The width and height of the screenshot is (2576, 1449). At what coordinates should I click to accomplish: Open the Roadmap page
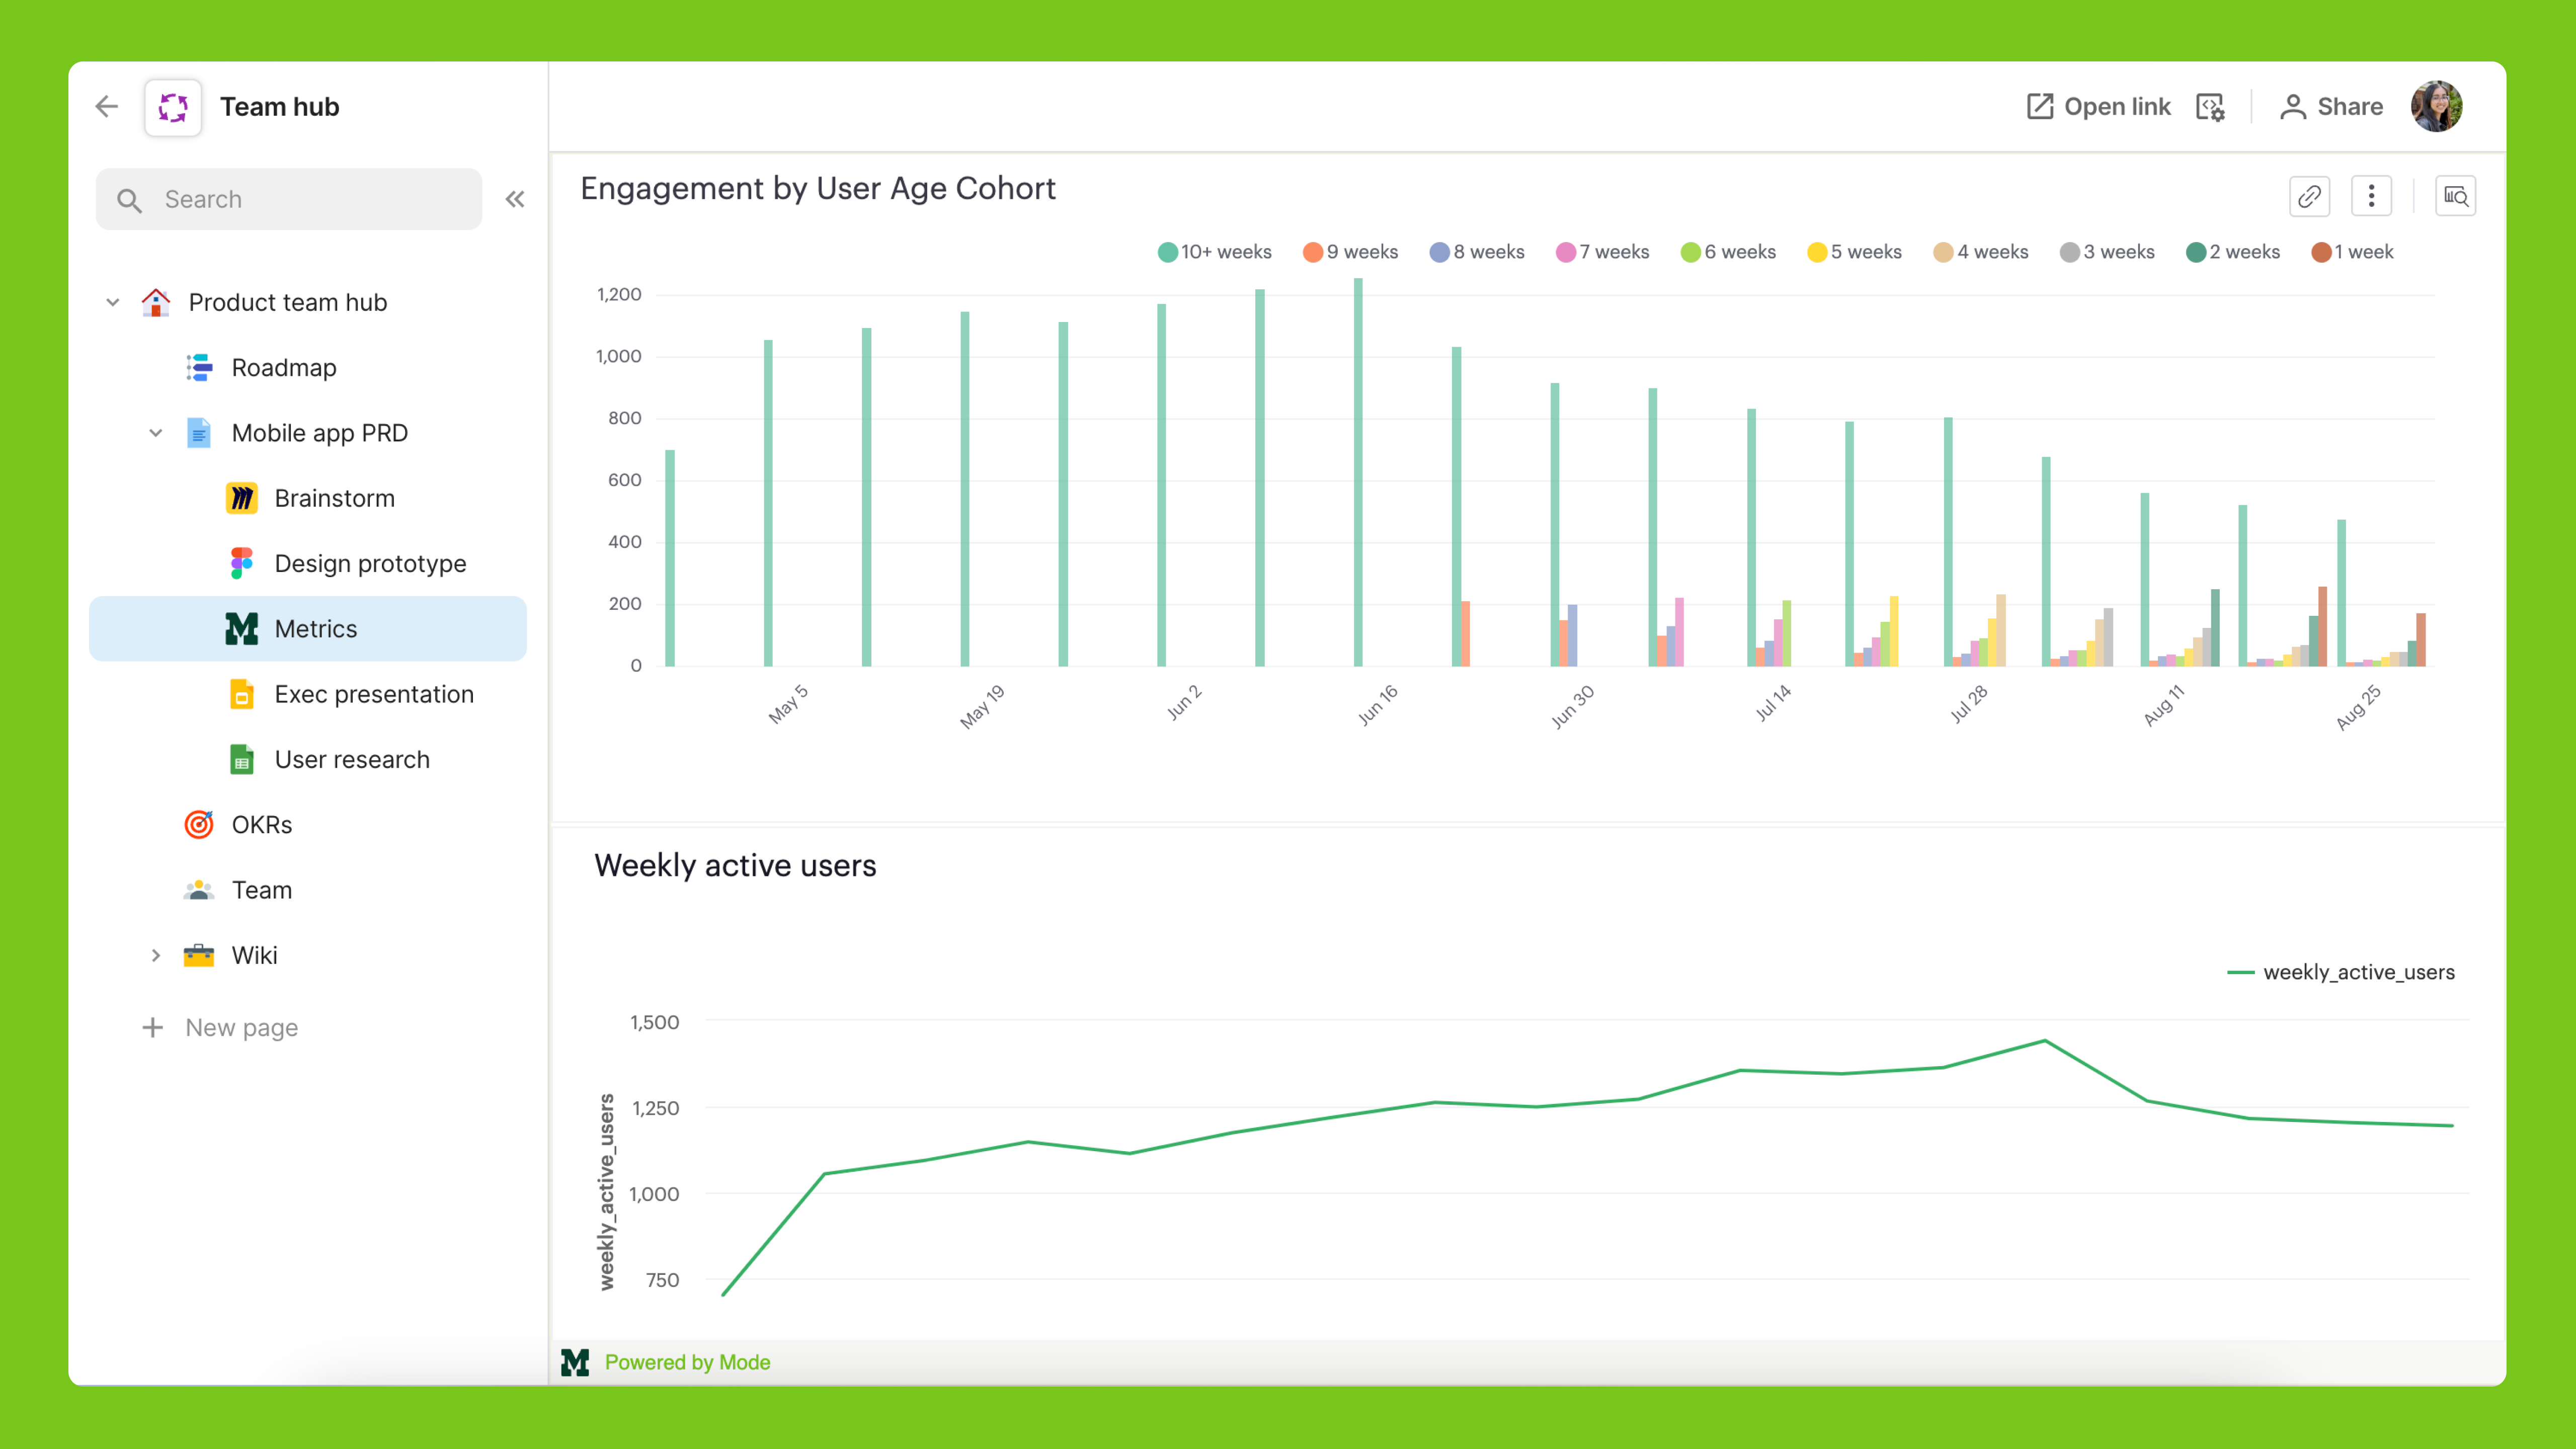(x=284, y=368)
